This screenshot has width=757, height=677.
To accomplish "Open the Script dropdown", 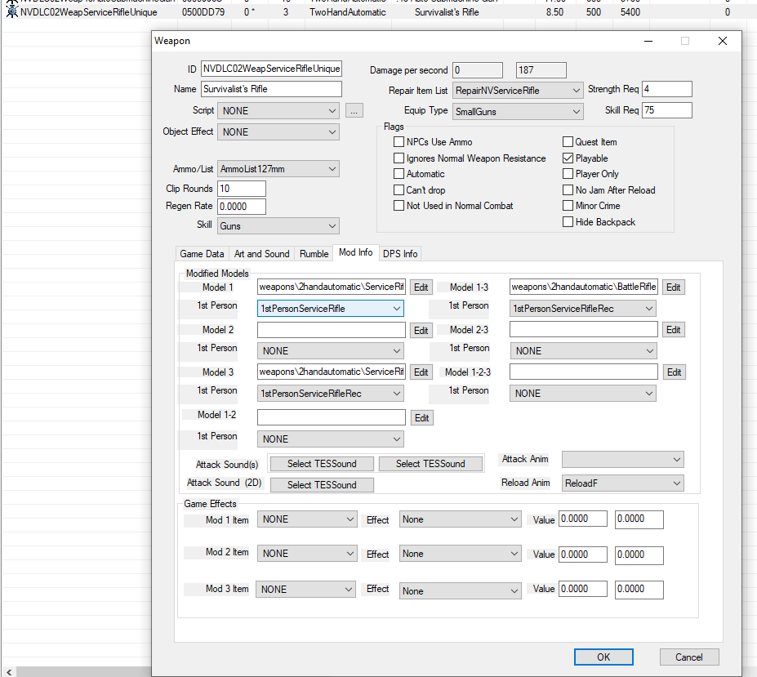I will pyautogui.click(x=278, y=110).
